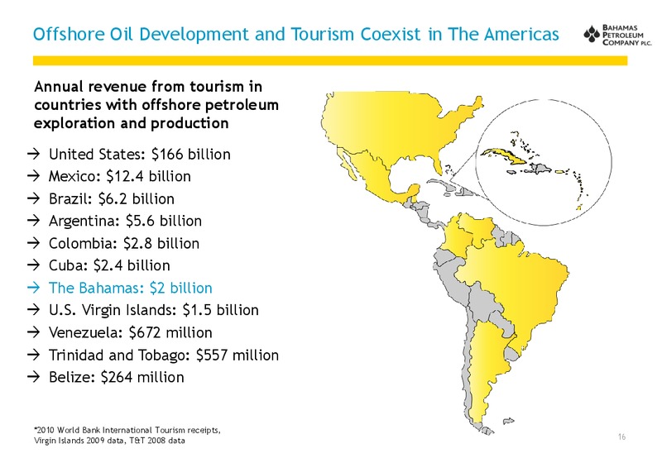Click the 'Argentina: $5.6 billion' bullet
The image size is (662, 458).
(125, 221)
